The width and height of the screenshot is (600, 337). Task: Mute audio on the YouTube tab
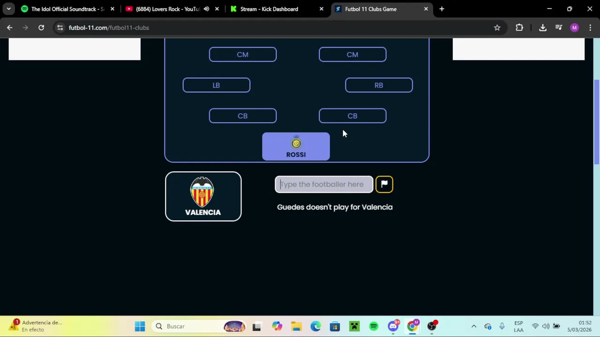[206, 9]
